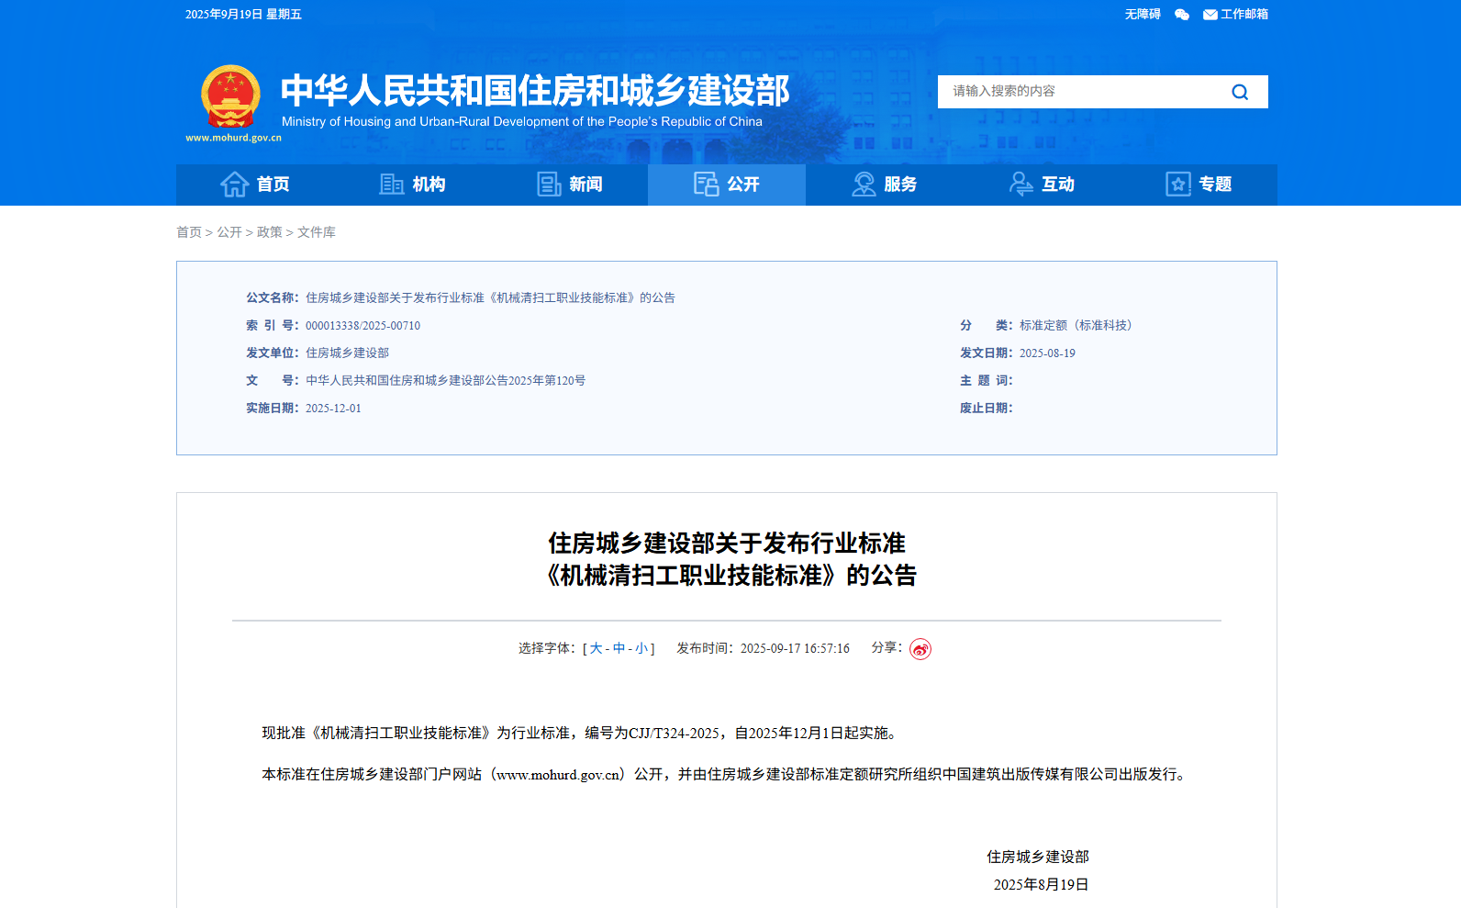This screenshot has height=908, width=1461.
Task: Open the 公开 navigation tab
Action: pos(726,185)
